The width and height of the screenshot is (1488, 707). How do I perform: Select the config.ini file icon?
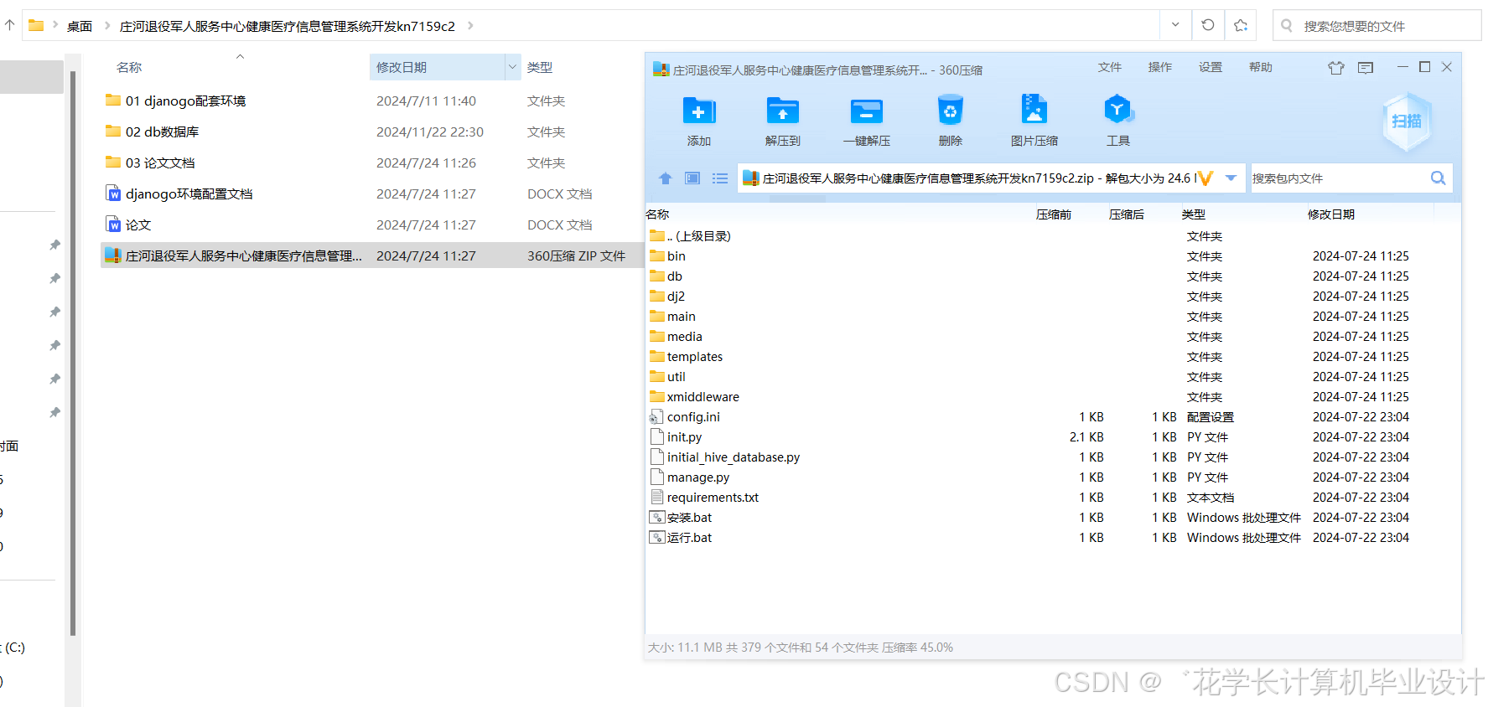tap(656, 416)
